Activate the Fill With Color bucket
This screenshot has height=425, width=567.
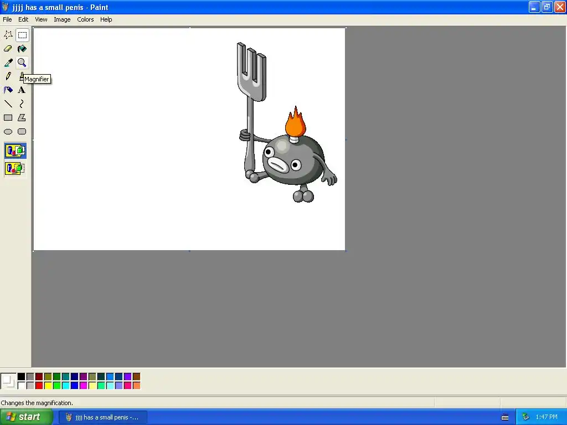click(x=22, y=49)
